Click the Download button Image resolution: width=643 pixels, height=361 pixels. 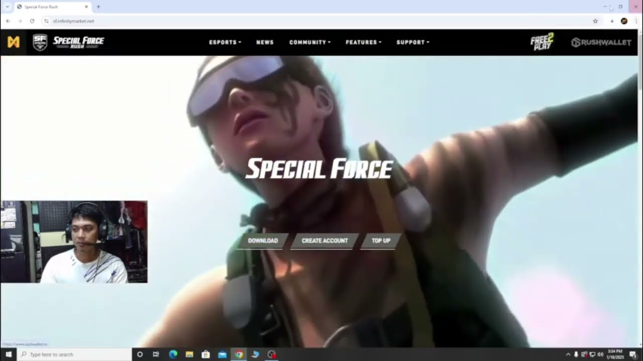pyautogui.click(x=263, y=241)
